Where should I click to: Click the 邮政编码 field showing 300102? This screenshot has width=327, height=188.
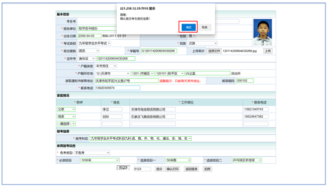pyautogui.click(x=244, y=80)
